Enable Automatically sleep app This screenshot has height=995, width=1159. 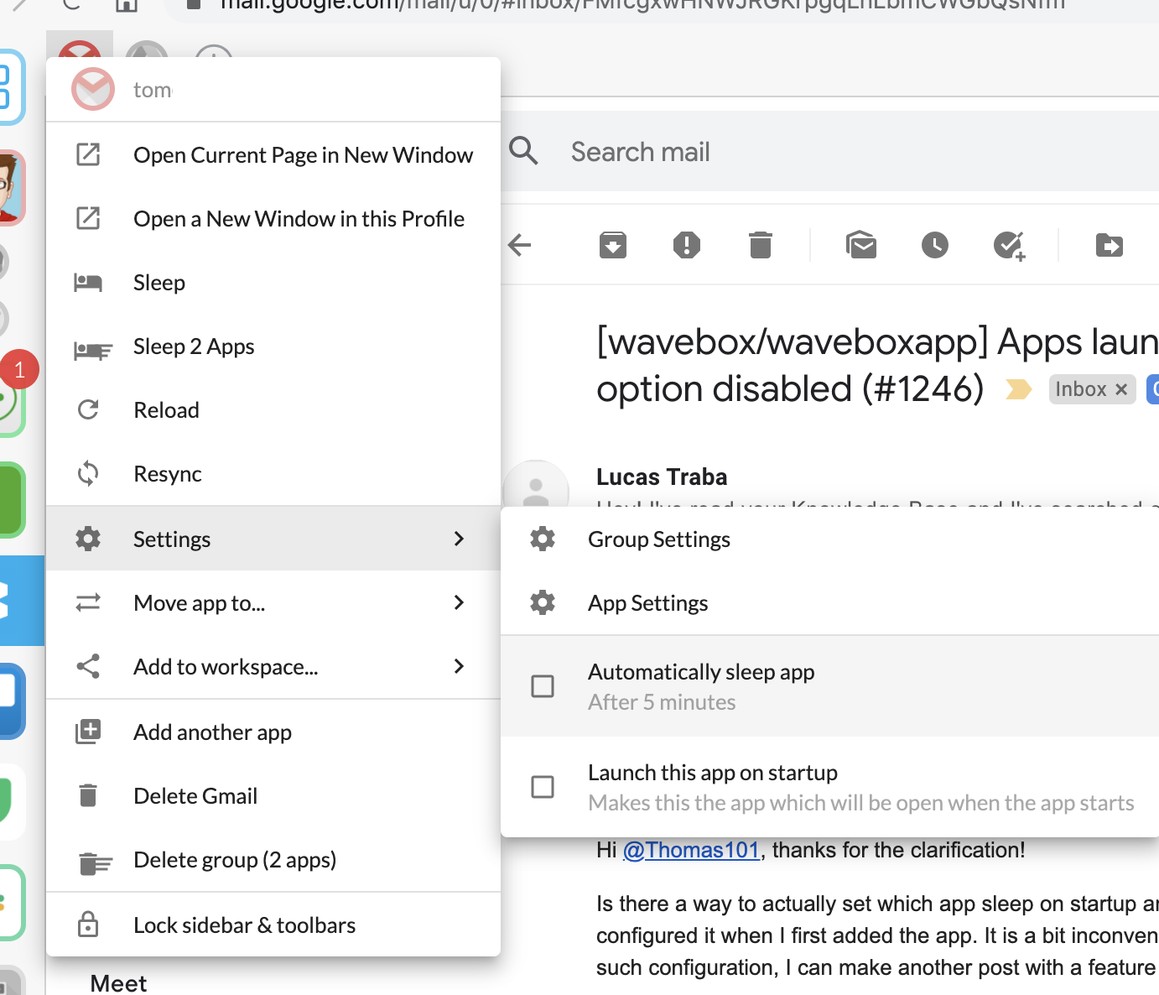[x=543, y=685]
